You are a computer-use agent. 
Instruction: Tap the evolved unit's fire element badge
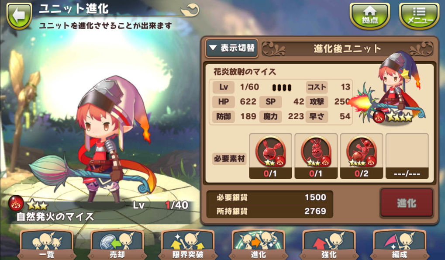click(379, 116)
